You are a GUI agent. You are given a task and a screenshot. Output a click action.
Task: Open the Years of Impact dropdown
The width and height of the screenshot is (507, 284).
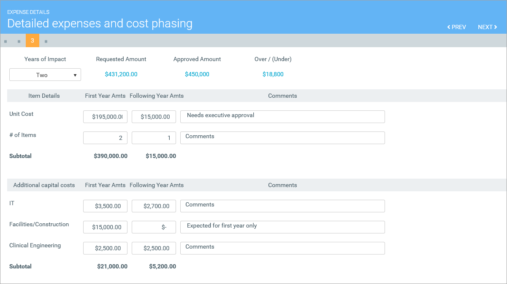click(x=45, y=75)
